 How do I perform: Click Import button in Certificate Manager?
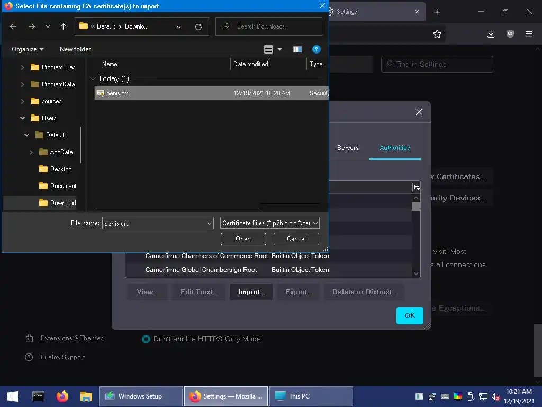pos(251,292)
